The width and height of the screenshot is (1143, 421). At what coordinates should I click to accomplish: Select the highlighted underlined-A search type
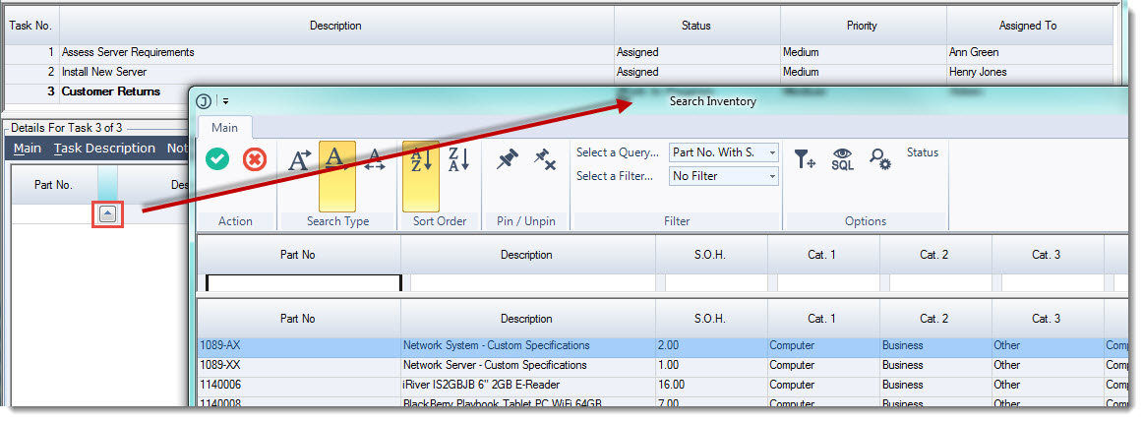(336, 175)
